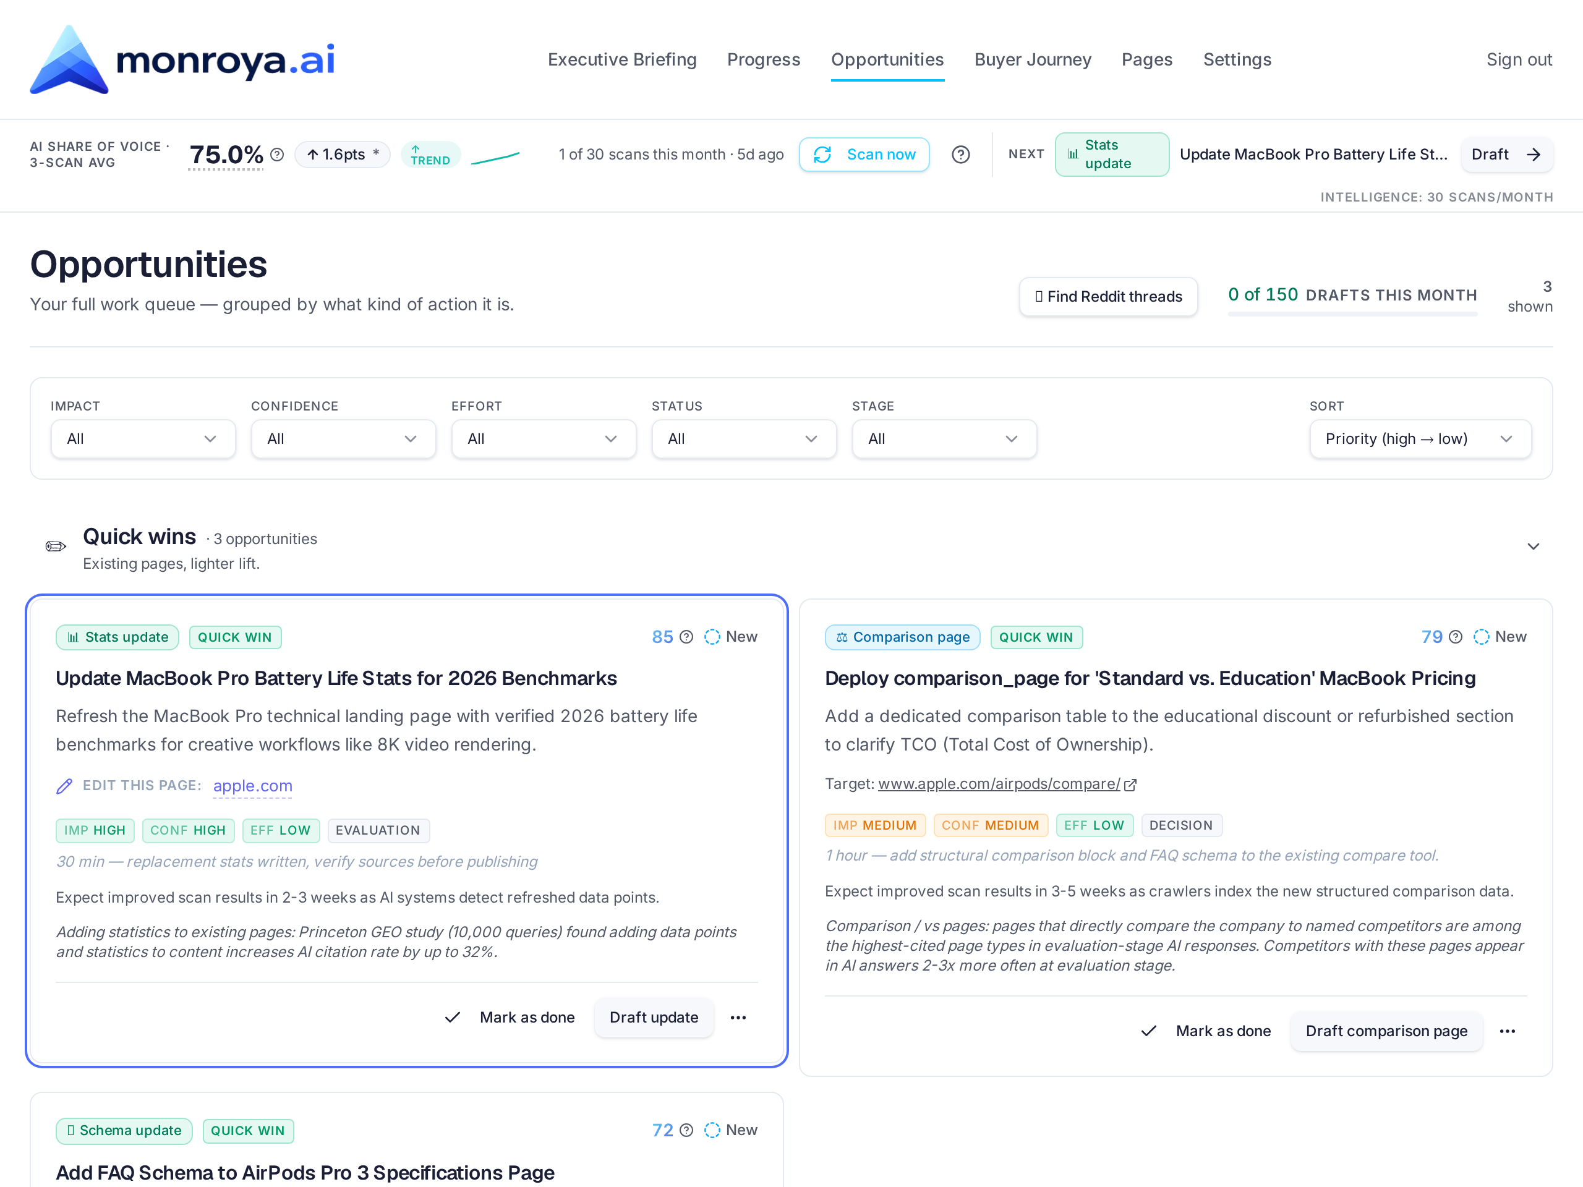Viewport: 1583px width, 1187px height.
Task: Click pencil icon next to Edit this page
Action: [64, 786]
